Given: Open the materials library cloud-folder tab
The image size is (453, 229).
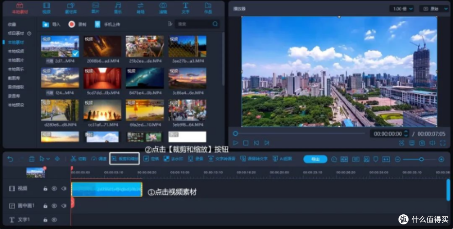Looking at the screenshot, I should click(71, 8).
